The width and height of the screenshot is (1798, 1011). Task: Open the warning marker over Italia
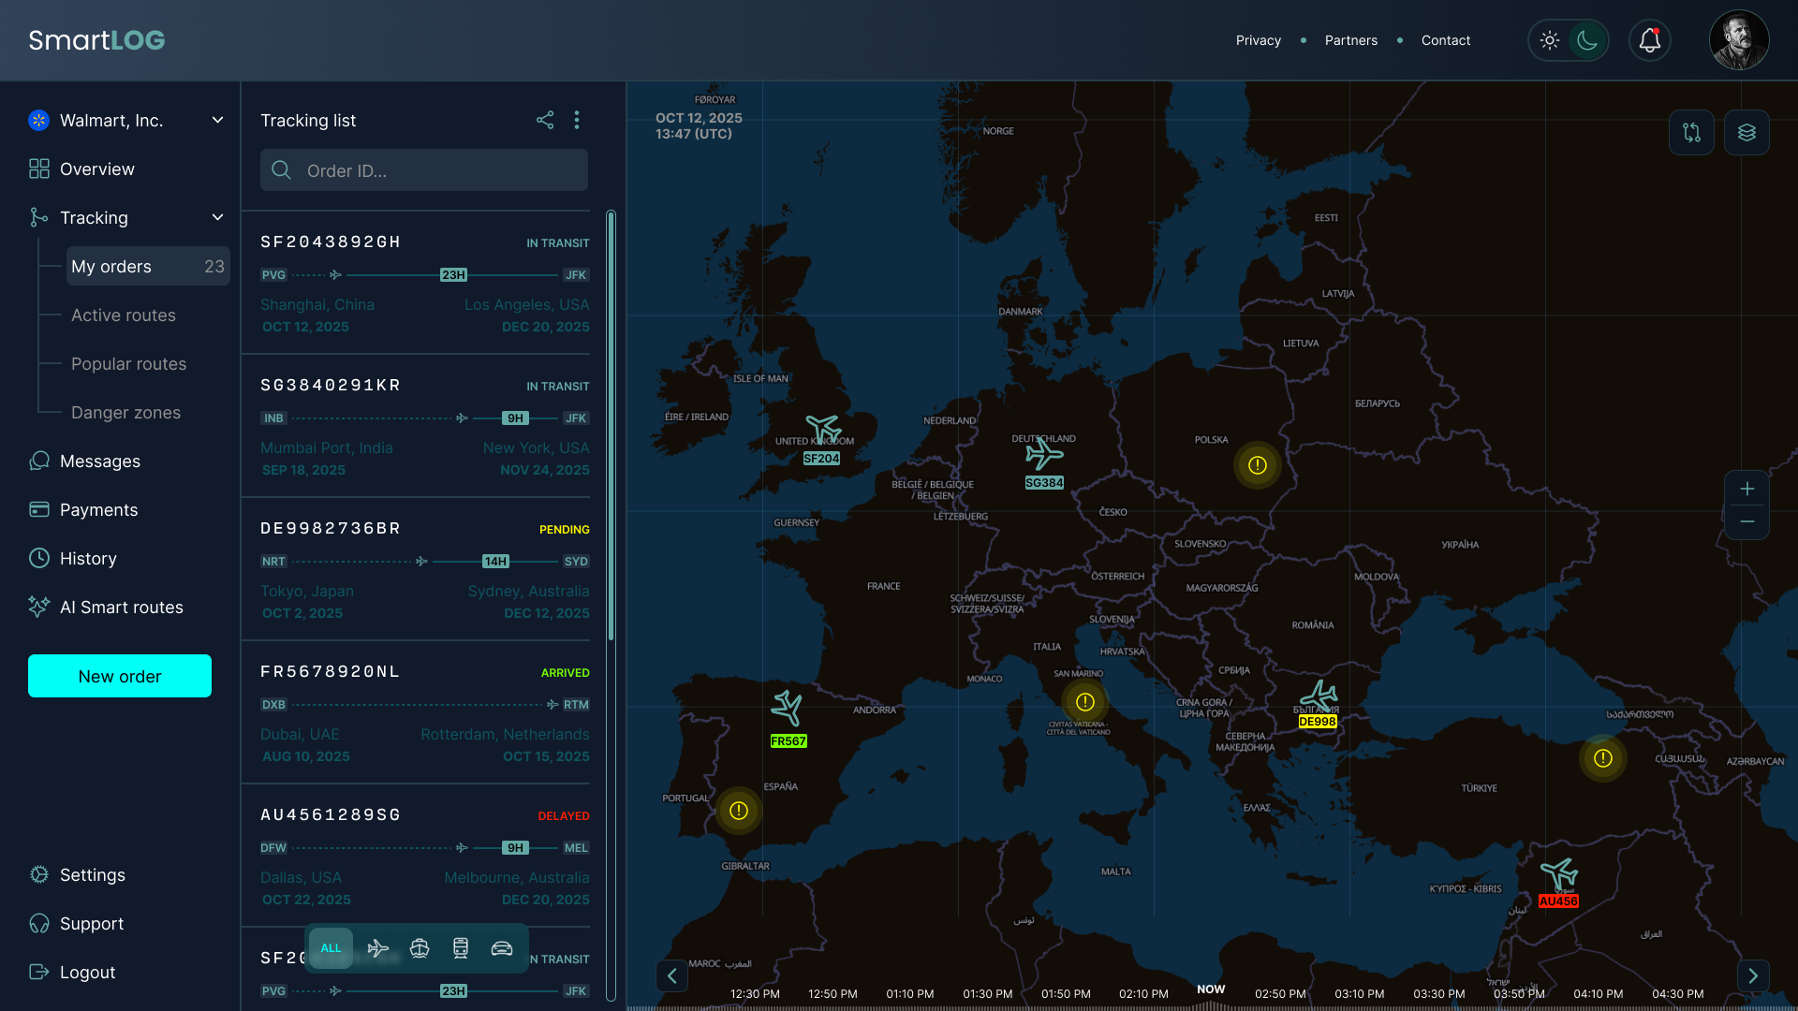pos(1085,702)
